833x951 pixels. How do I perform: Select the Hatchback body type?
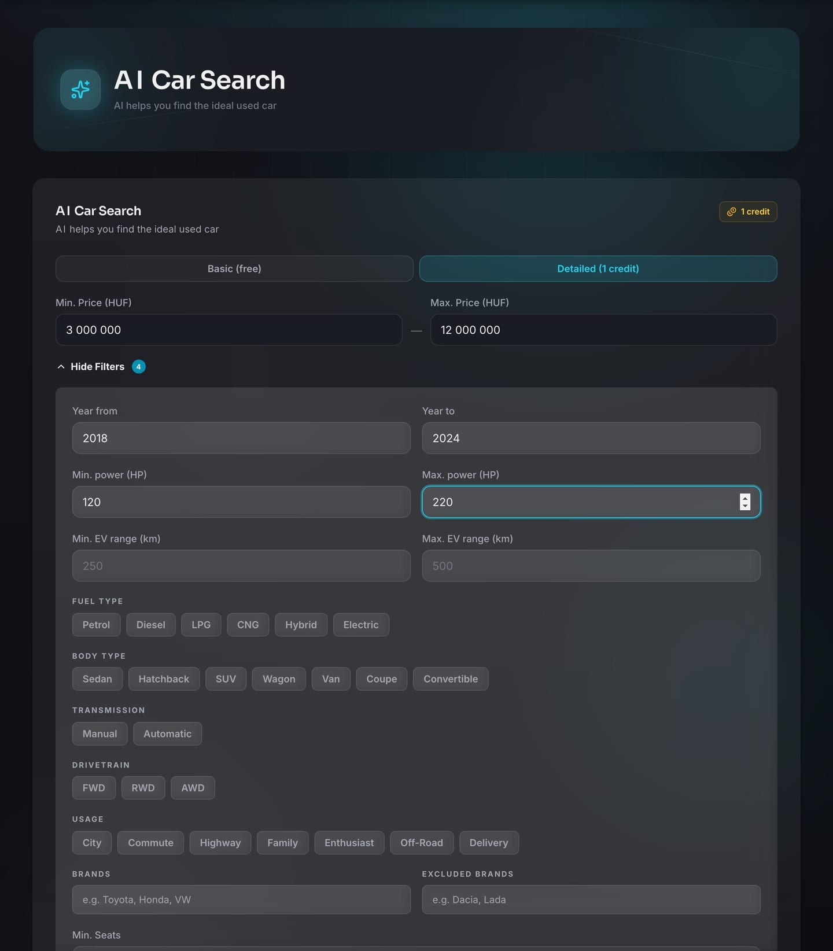tap(164, 679)
